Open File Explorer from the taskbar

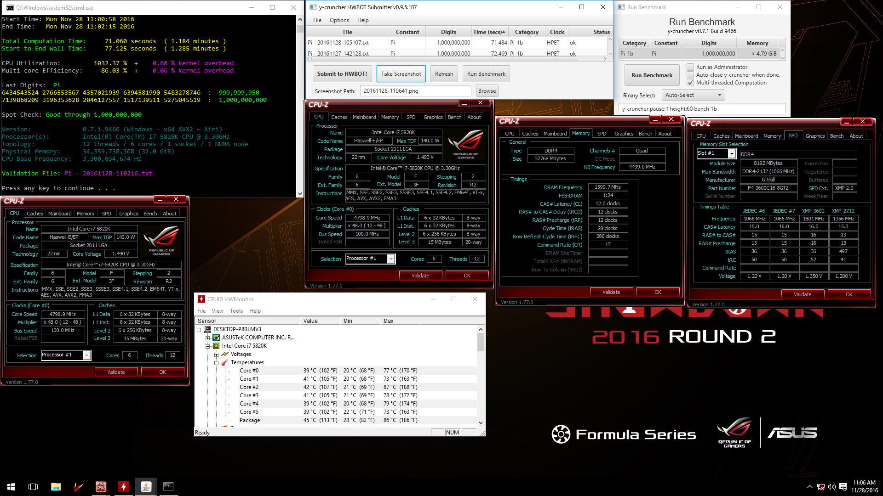pos(56,487)
